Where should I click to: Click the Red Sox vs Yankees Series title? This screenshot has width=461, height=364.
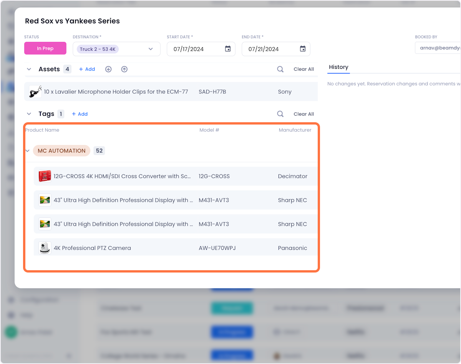pyautogui.click(x=72, y=21)
